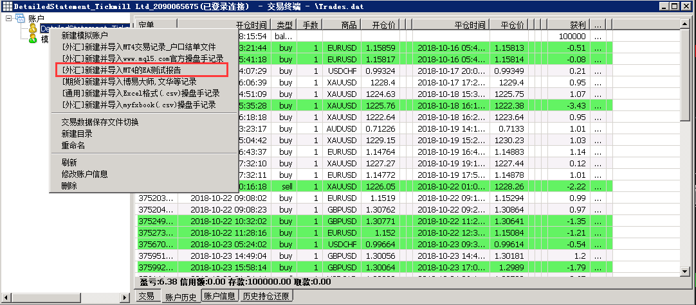
Task: Select 新建模拟账户 from the context menu
Action: (x=84, y=35)
